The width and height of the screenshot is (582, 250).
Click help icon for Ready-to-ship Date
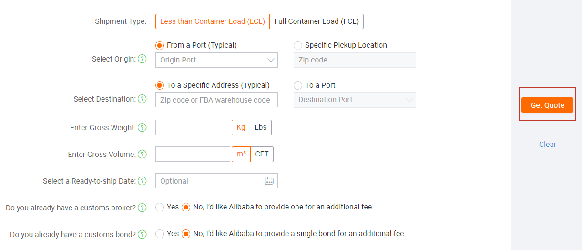pyautogui.click(x=142, y=181)
